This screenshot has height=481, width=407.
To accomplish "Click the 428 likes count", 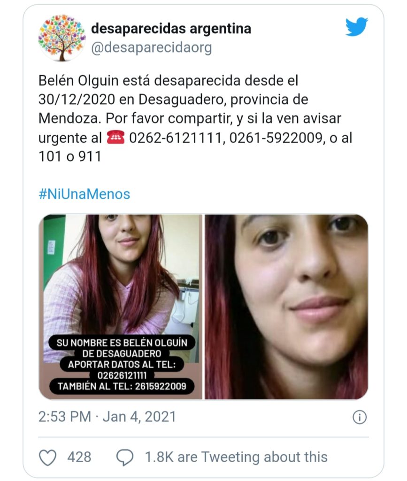I will pyautogui.click(x=79, y=457).
